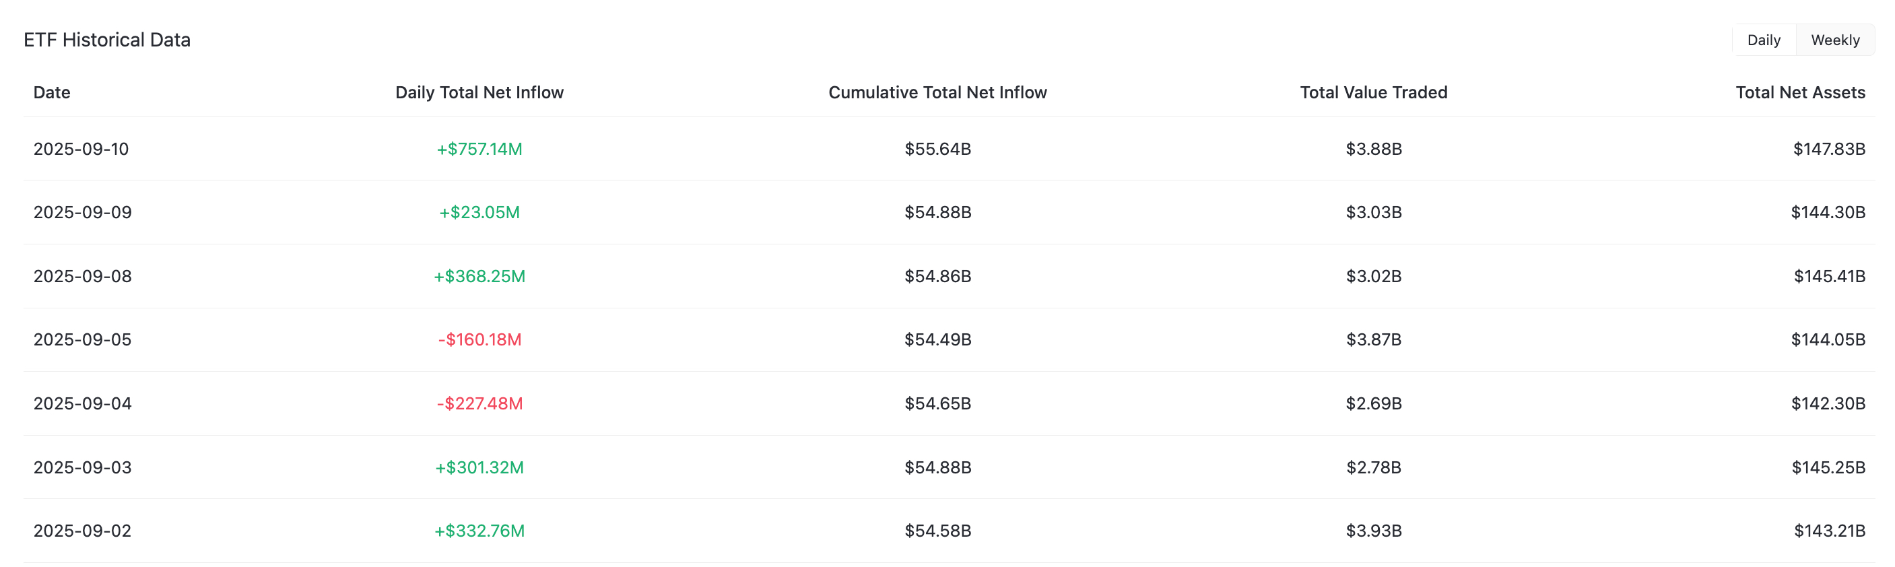Select the 2025-09-05 date cell
Viewport: 1895px width, 567px height.
82,340
